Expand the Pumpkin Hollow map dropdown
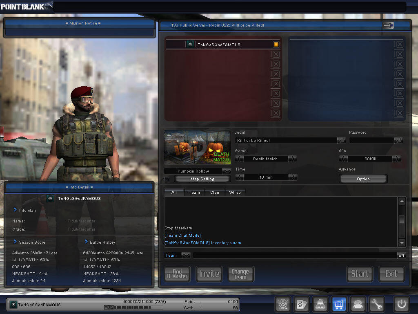Image resolution: width=418 pixels, height=314 pixels. point(227,171)
